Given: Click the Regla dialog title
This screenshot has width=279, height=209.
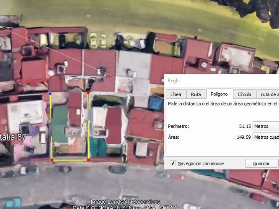Looking at the screenshot, I should coord(173,81).
